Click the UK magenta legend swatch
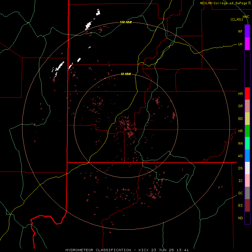Screen dimensions: 252x252 247,44
